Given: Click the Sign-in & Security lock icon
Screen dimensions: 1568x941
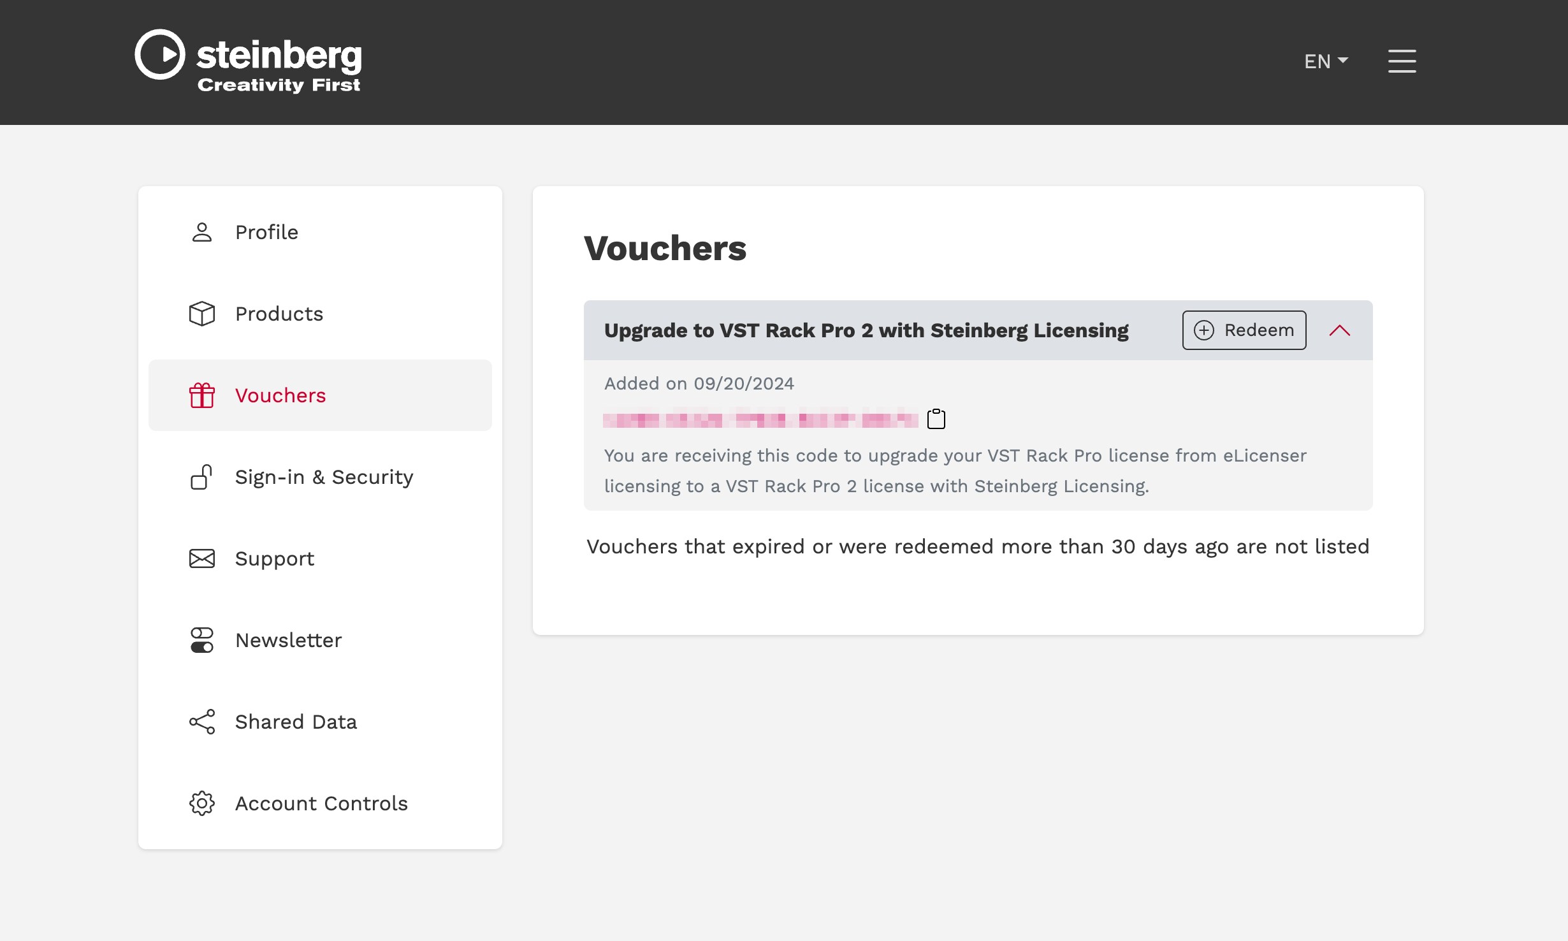Looking at the screenshot, I should (x=201, y=476).
